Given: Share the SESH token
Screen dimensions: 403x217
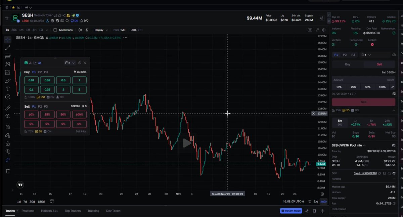Looking at the screenshot, I should click(64, 15).
